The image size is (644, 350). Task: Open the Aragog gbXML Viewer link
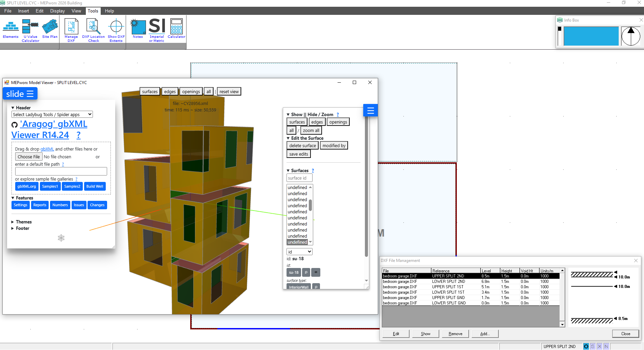[49, 129]
